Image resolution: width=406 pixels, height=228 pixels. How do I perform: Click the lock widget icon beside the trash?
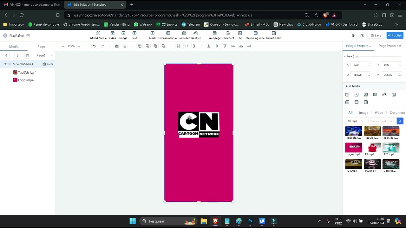(117, 46)
